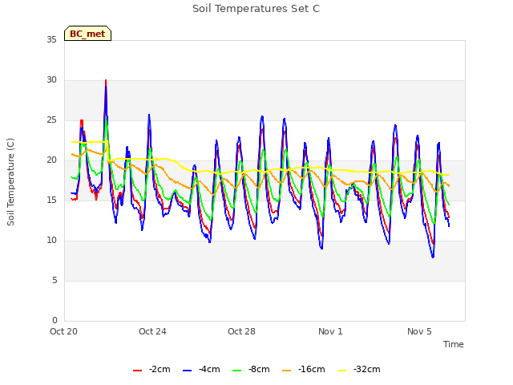
Task: Click the Oct 20 x-axis tick label
Action: (63, 331)
